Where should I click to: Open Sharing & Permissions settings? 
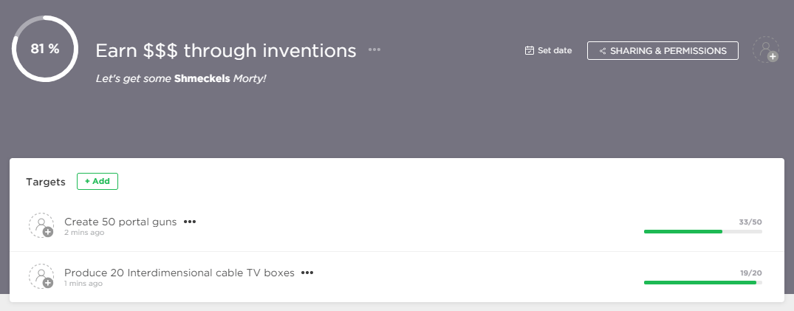click(663, 50)
